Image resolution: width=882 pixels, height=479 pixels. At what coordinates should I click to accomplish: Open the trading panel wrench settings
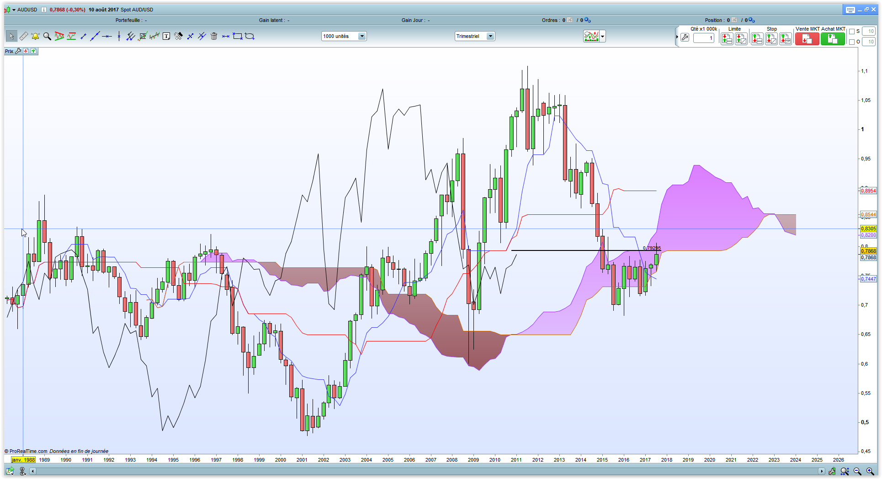[685, 37]
